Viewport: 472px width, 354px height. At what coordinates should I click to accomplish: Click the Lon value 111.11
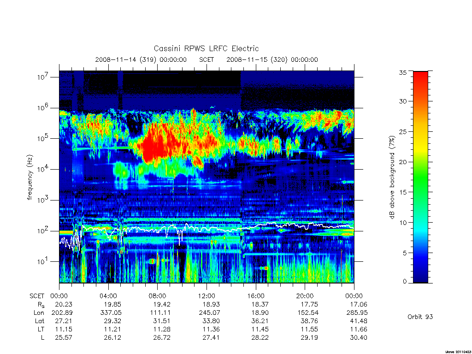click(x=161, y=313)
